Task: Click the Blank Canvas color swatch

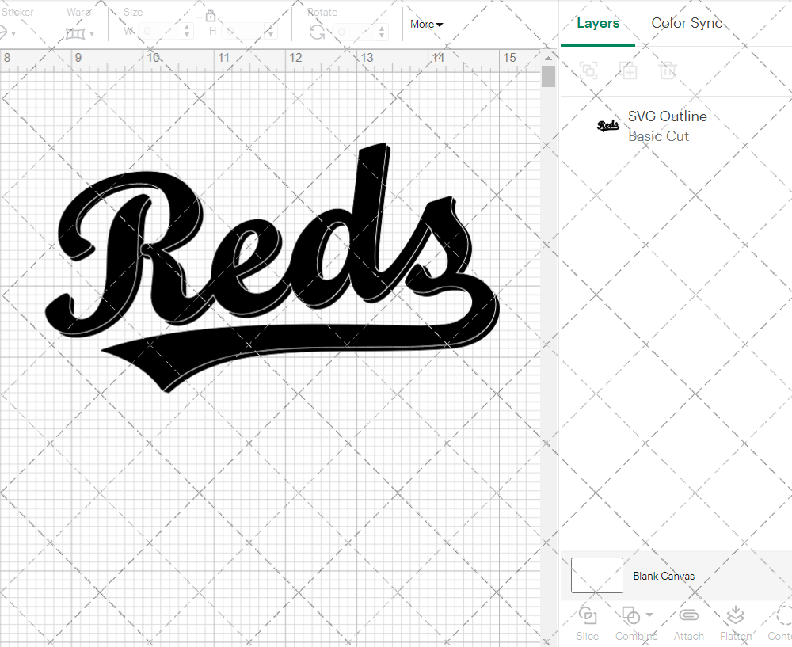Action: point(596,576)
